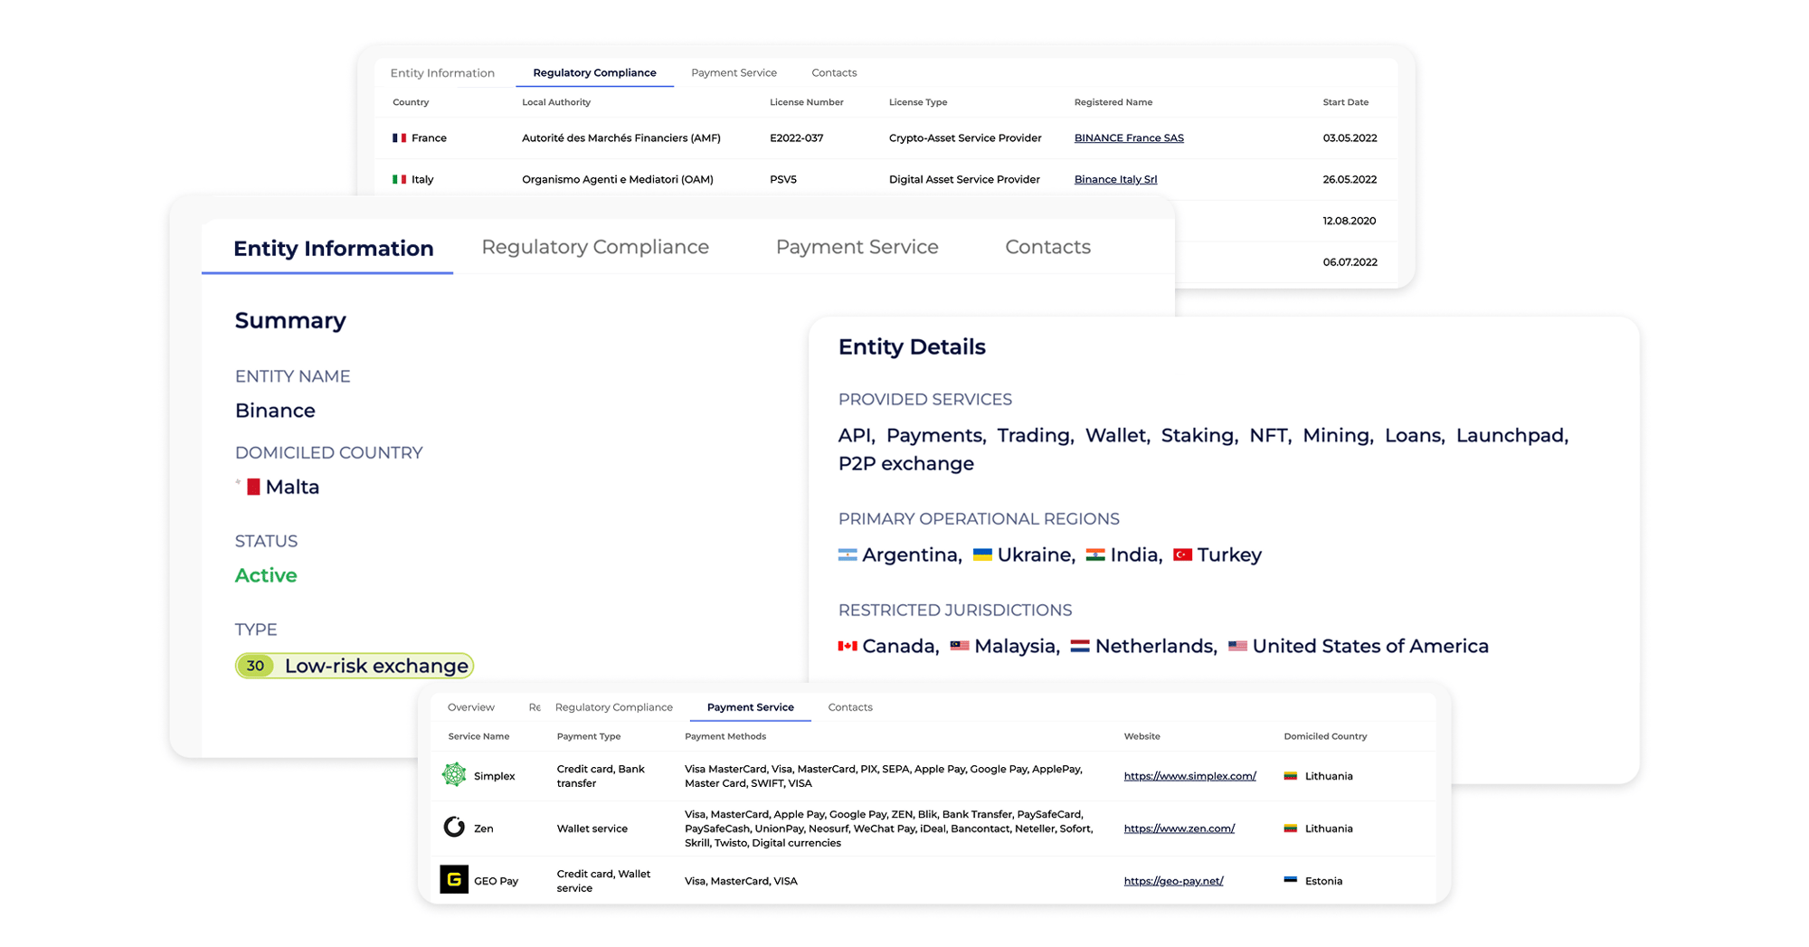The width and height of the screenshot is (1809, 947).
Task: Click the Simplex logo icon
Action: [x=454, y=775]
